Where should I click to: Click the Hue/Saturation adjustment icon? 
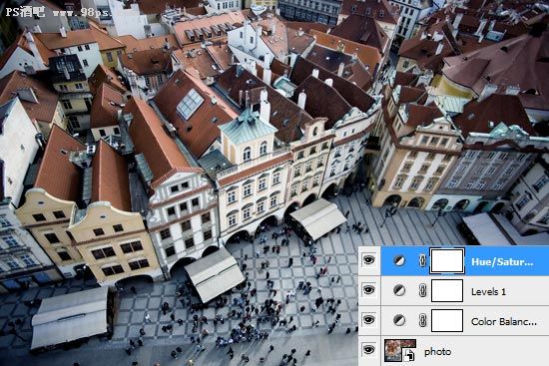point(399,260)
